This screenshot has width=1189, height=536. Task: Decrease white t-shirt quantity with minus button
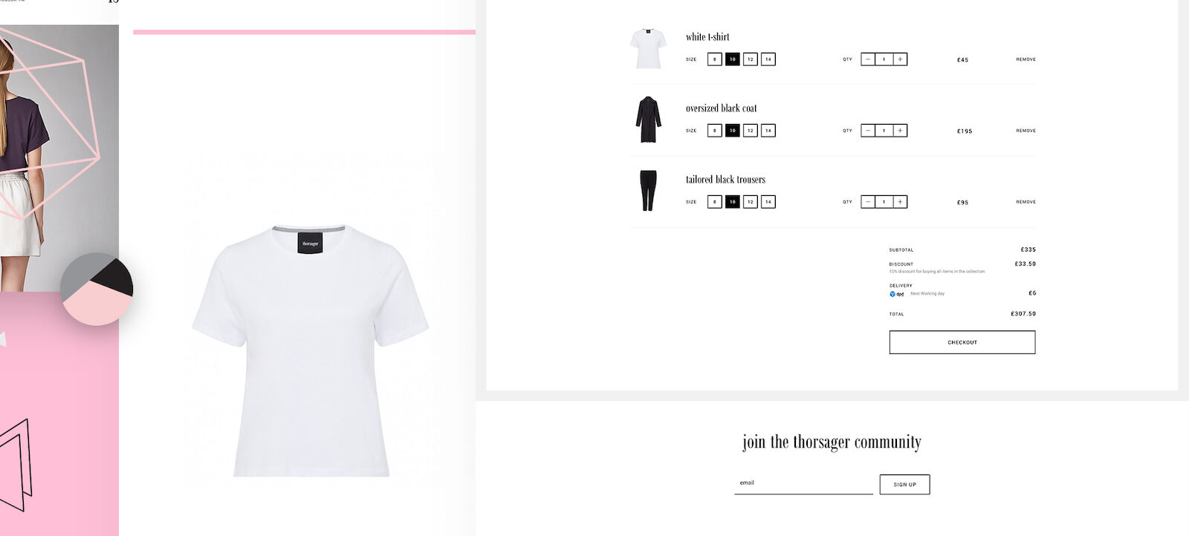(x=868, y=59)
